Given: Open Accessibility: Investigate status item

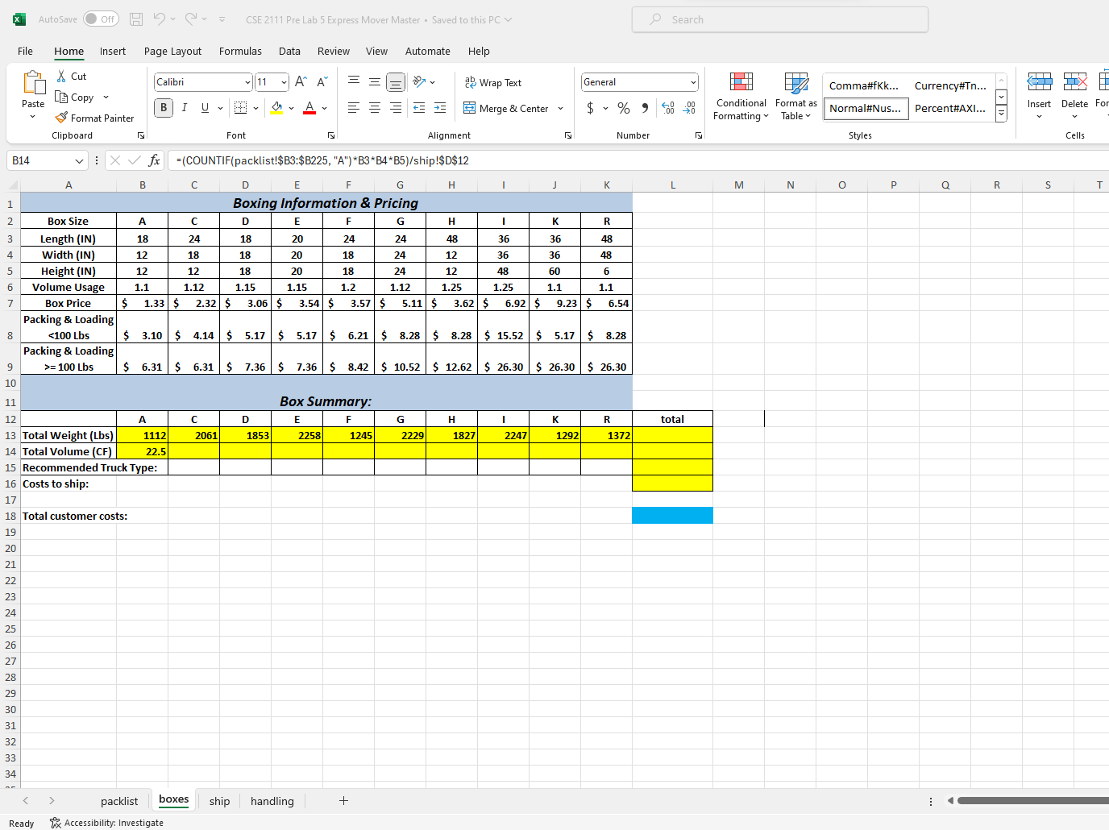Looking at the screenshot, I should (106, 823).
